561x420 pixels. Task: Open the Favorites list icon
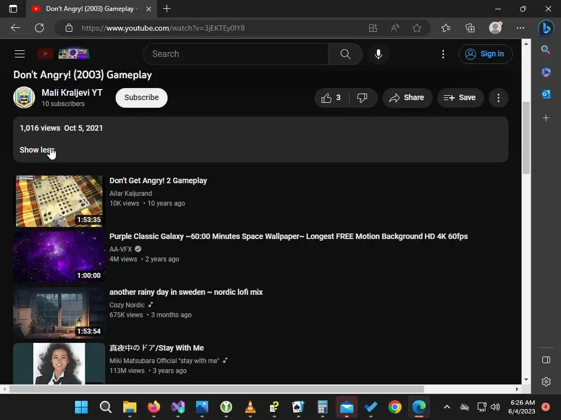pos(446,28)
